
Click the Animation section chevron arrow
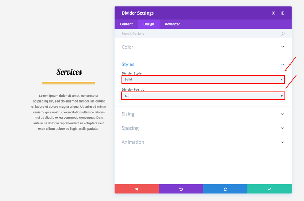click(x=283, y=142)
